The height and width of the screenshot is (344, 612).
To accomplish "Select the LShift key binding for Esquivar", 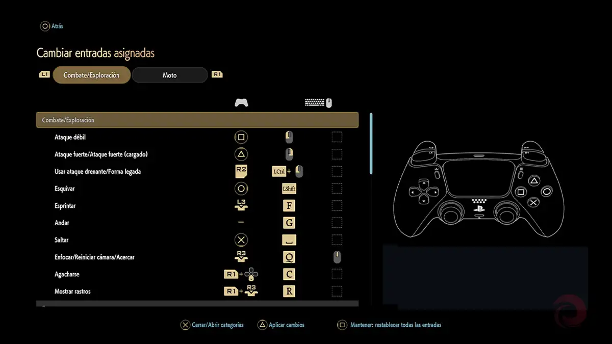I will click(289, 188).
